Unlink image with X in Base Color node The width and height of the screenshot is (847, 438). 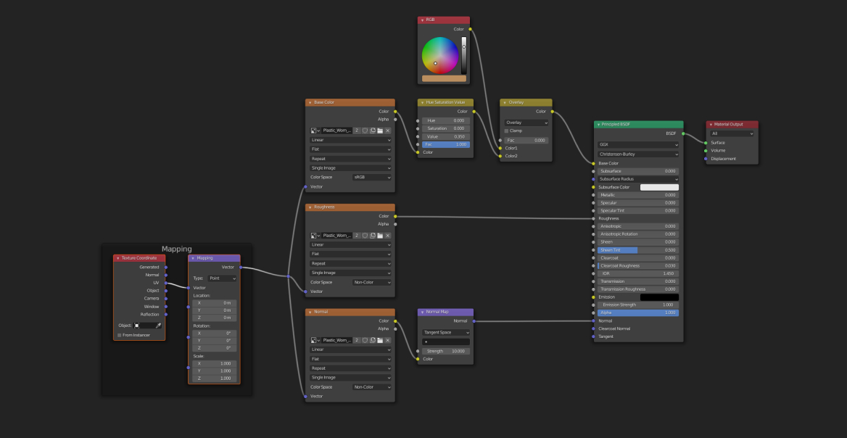coord(387,131)
